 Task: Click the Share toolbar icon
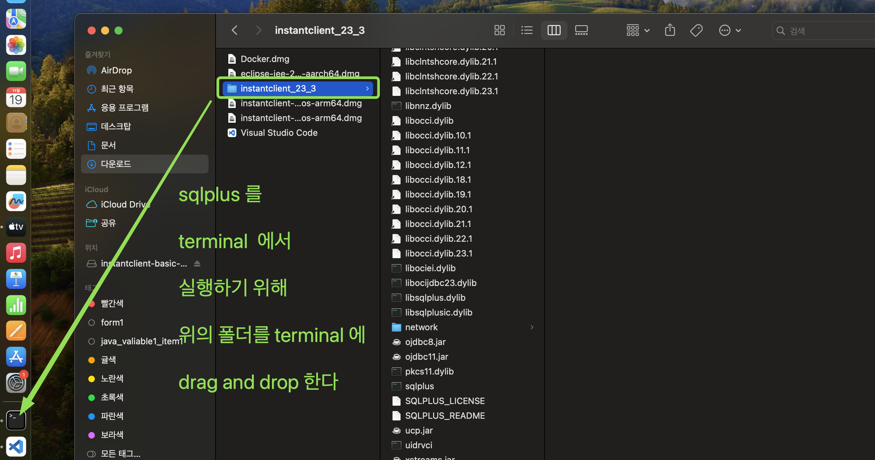pos(670,30)
